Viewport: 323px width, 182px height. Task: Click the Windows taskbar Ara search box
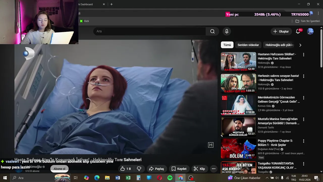coord(40,178)
